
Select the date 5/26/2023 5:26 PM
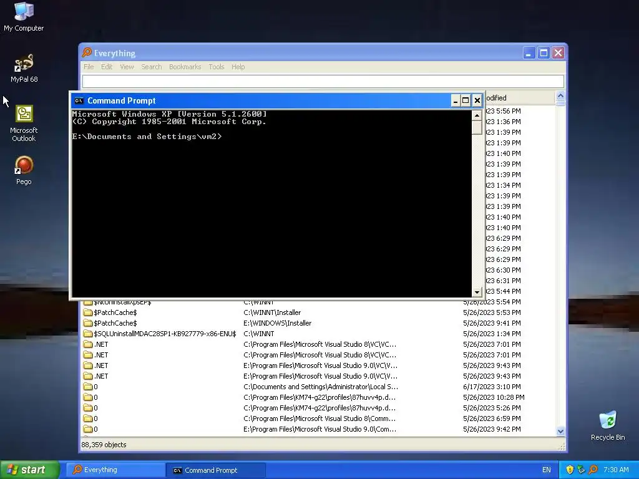[492, 408]
